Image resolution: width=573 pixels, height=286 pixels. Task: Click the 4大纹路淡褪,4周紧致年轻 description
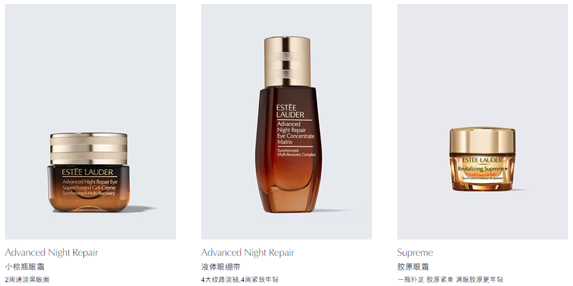(x=240, y=280)
